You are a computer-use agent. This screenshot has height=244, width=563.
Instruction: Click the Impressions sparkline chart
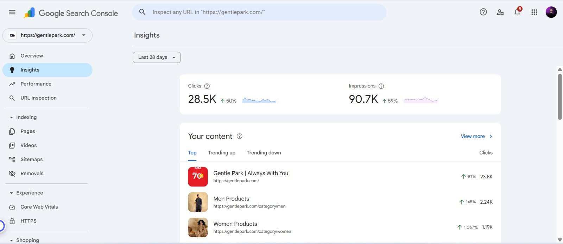pyautogui.click(x=420, y=100)
